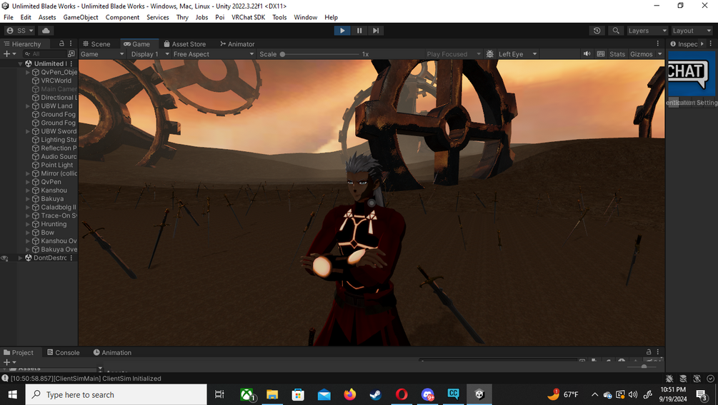Open the File menu

[9, 17]
